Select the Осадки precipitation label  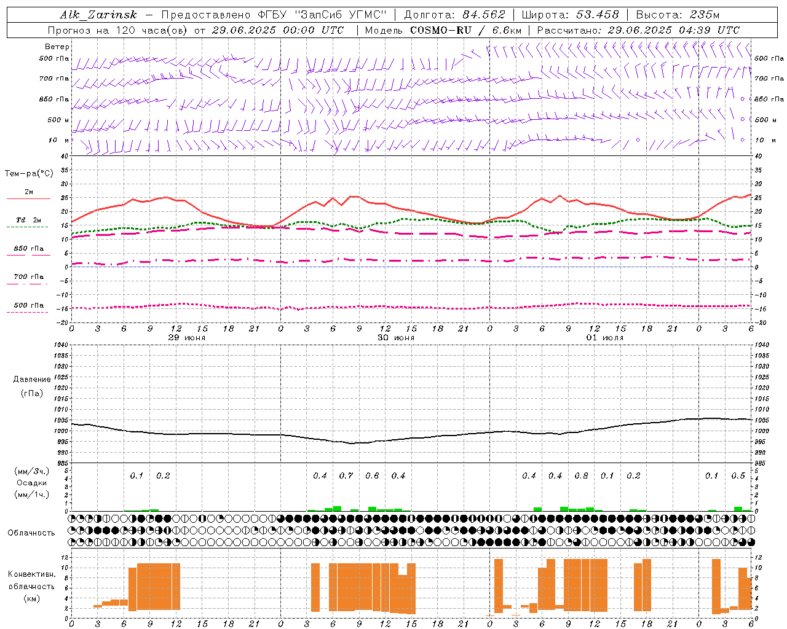tap(32, 483)
